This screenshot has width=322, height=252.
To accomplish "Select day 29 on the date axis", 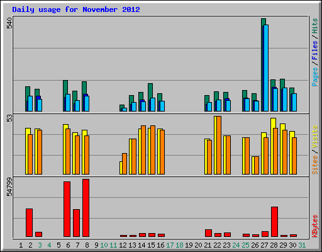I will (283, 245).
